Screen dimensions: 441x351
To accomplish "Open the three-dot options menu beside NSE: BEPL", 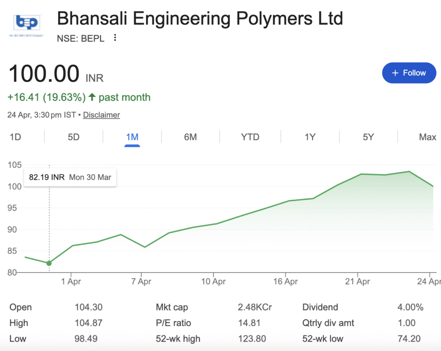I will coord(115,38).
